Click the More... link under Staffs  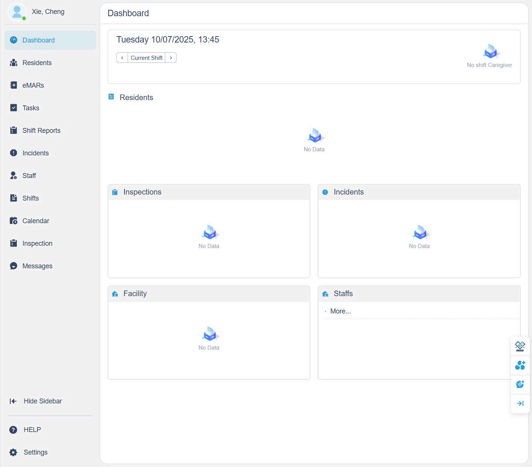pyautogui.click(x=340, y=311)
